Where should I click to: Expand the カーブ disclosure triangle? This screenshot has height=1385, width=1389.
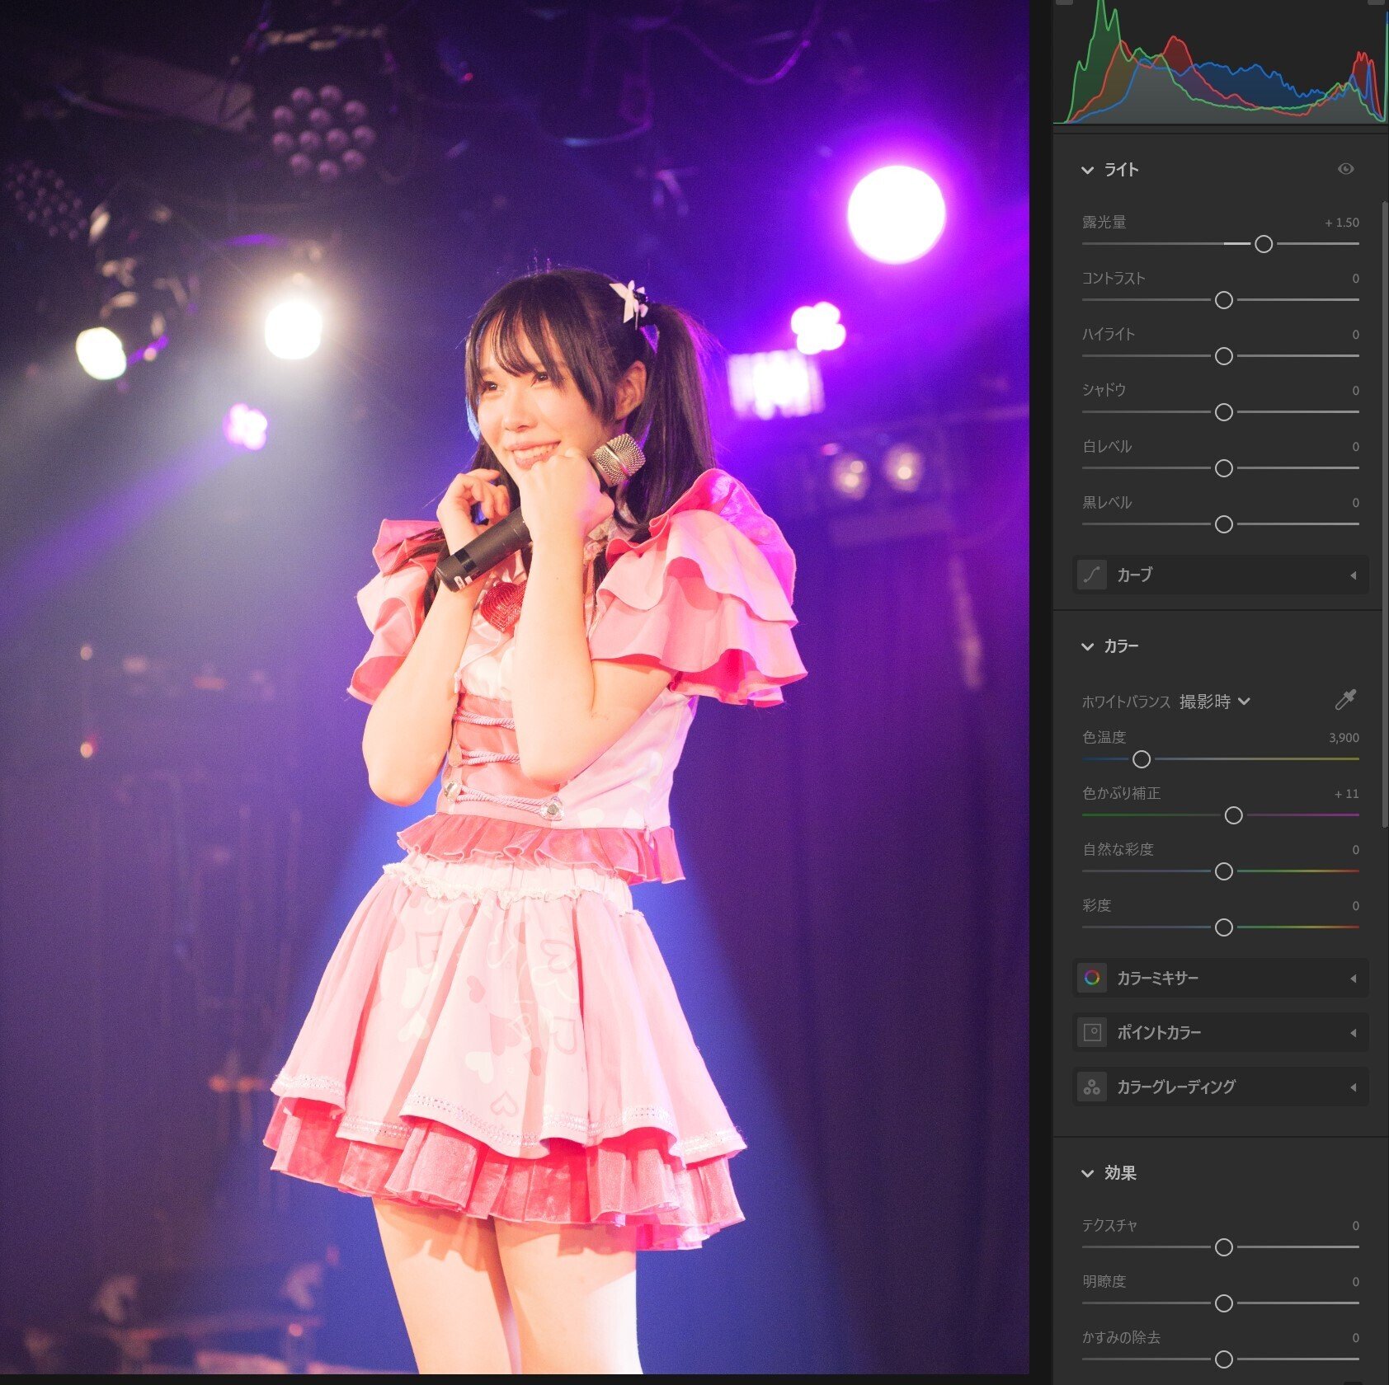click(x=1353, y=575)
